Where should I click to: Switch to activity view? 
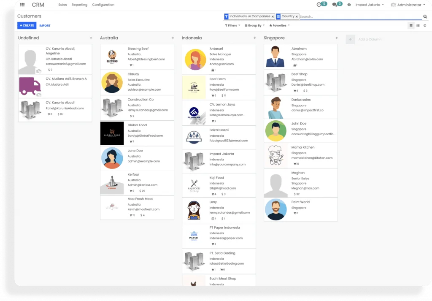click(425, 25)
